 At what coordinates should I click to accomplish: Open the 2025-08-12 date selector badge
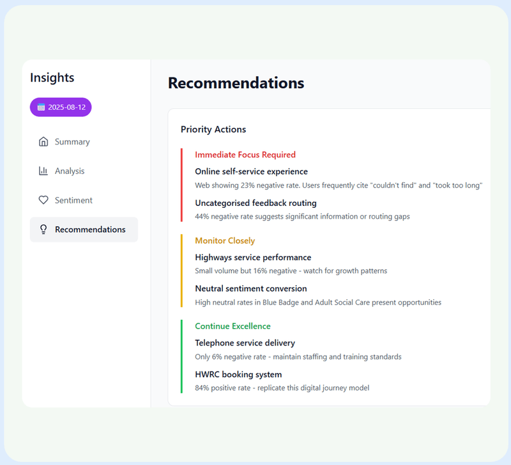[x=61, y=107]
